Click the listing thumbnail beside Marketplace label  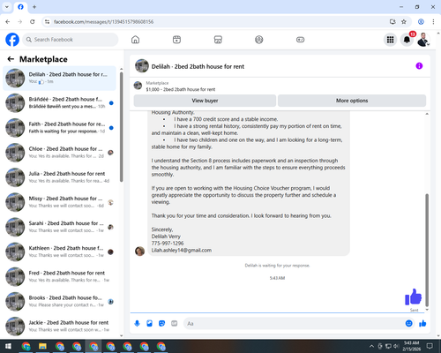tap(138, 86)
